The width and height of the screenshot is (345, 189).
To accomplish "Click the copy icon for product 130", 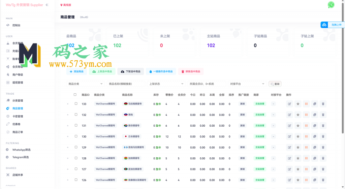I will (315, 136).
